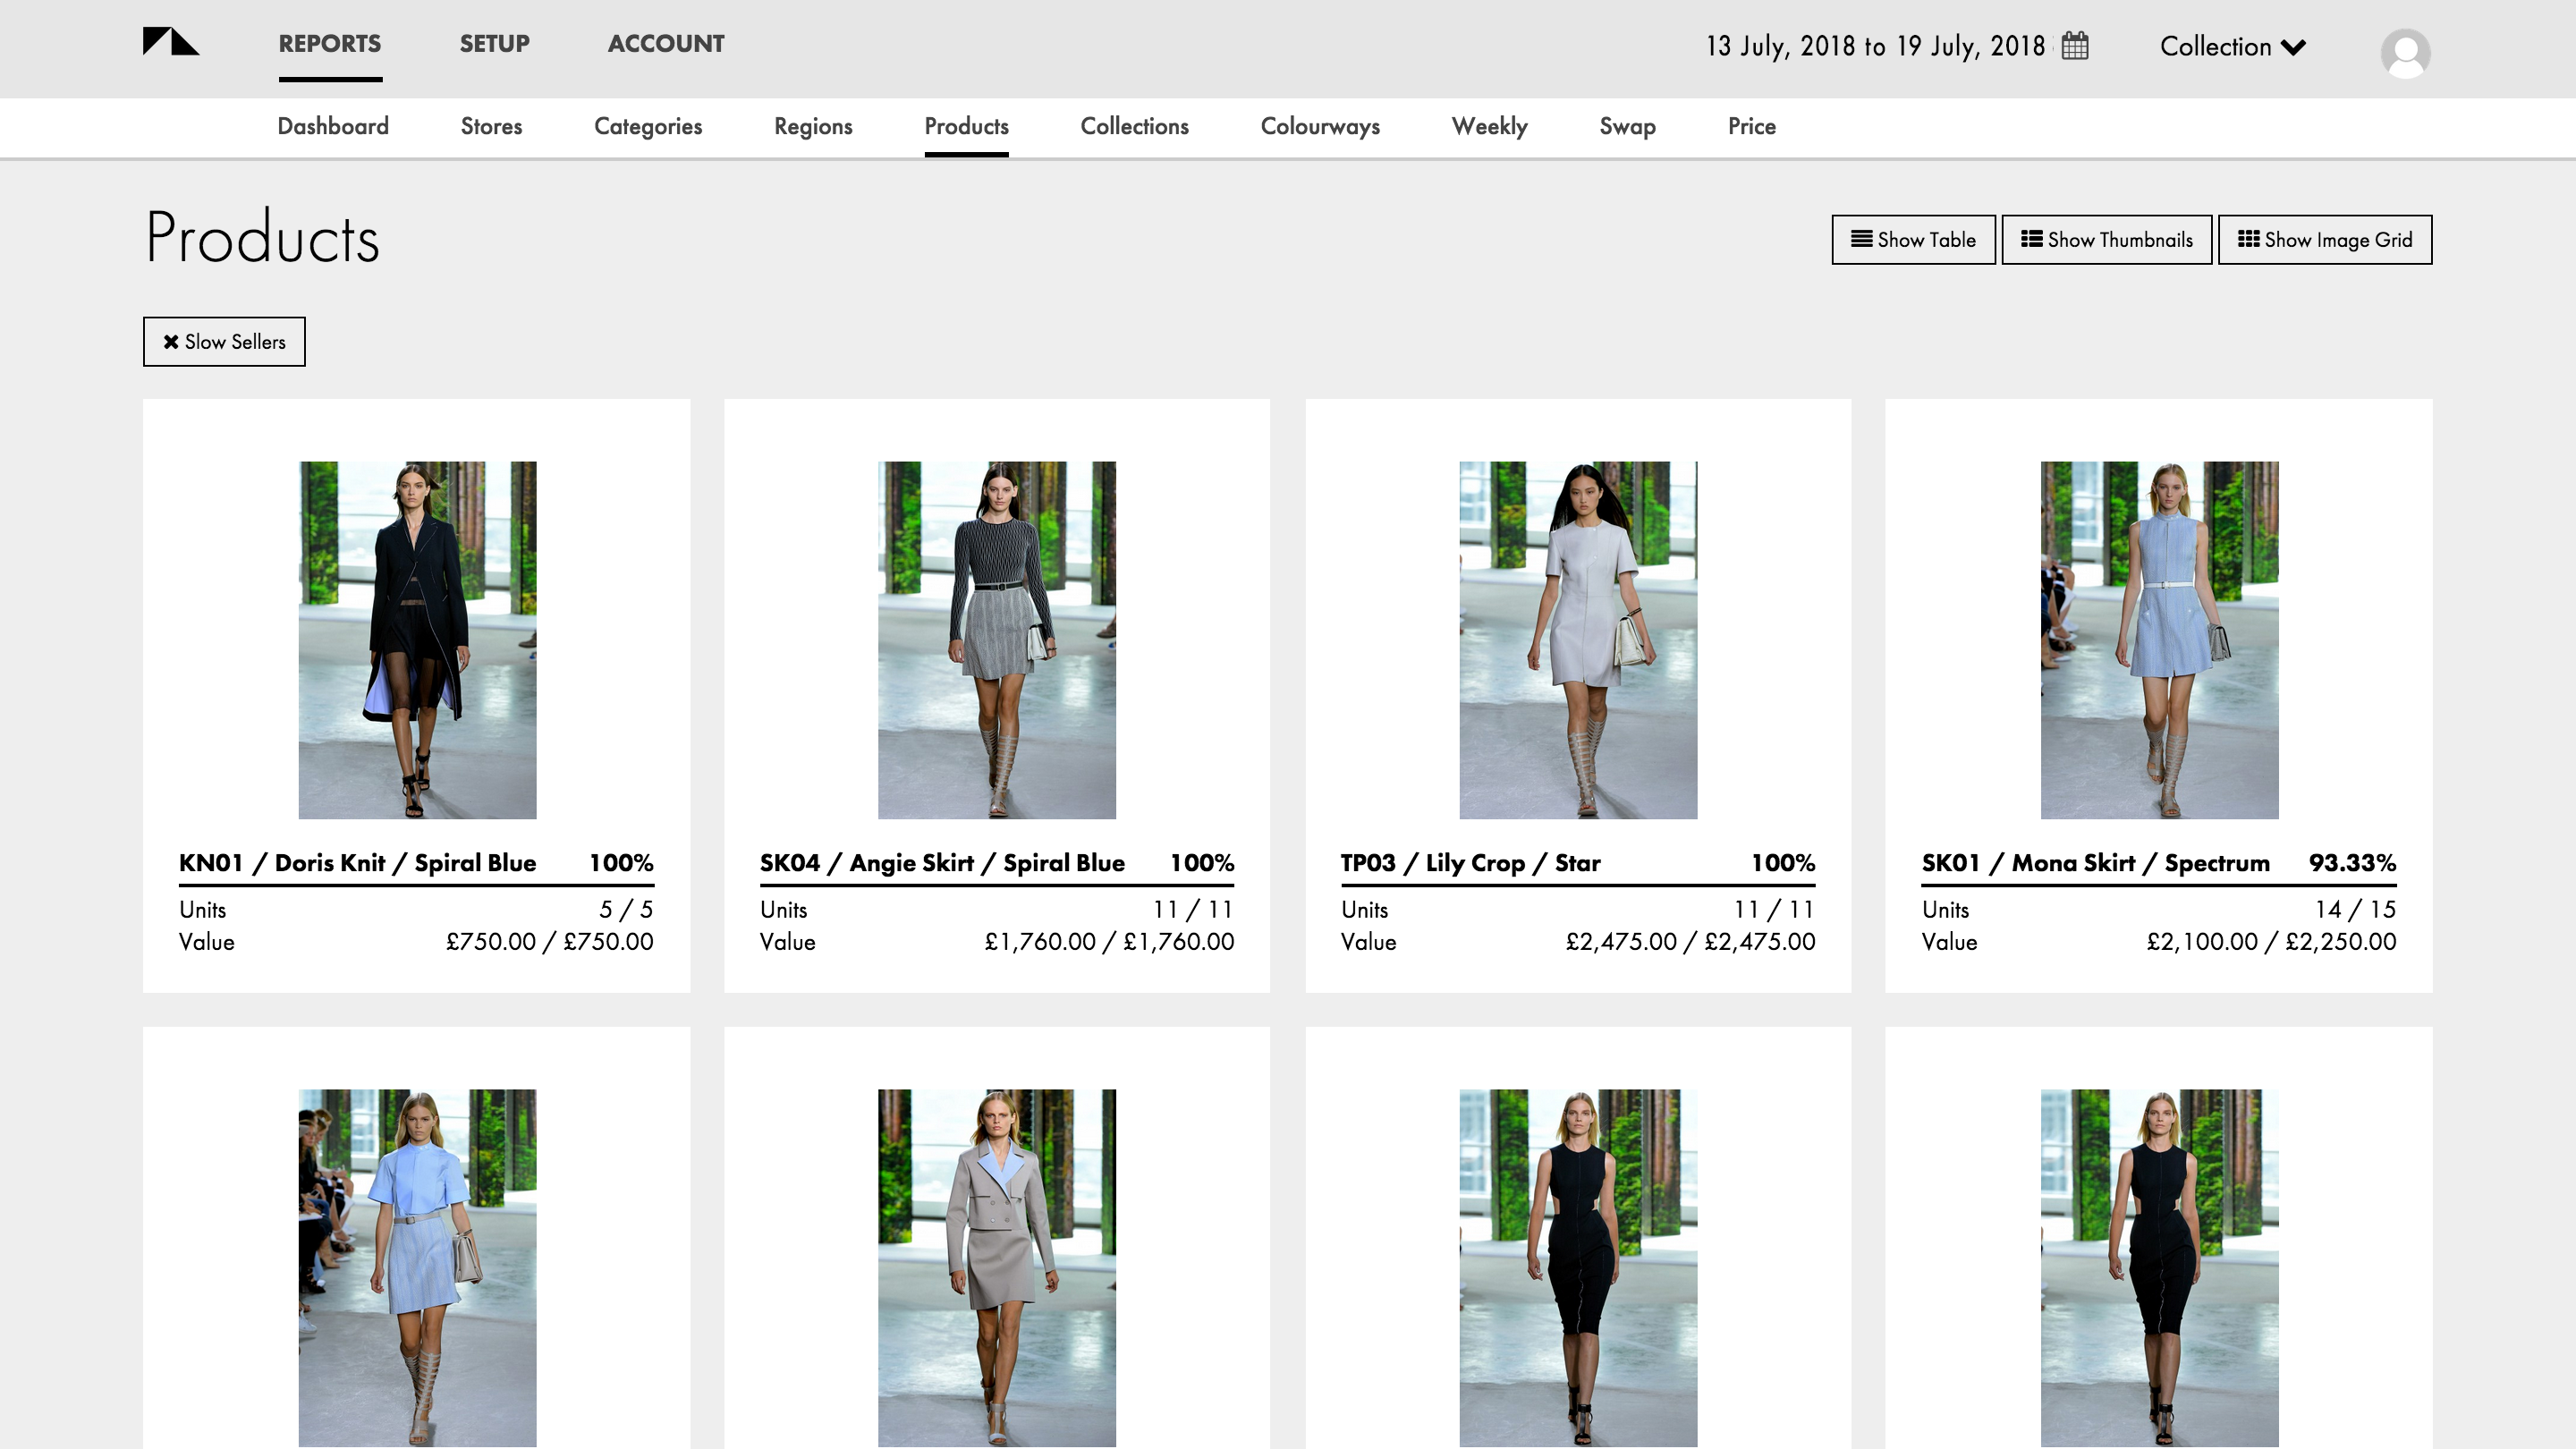The image size is (2576, 1449).
Task: Click the KN01 / Doris Knit / Spiral Blue title
Action: tap(357, 863)
